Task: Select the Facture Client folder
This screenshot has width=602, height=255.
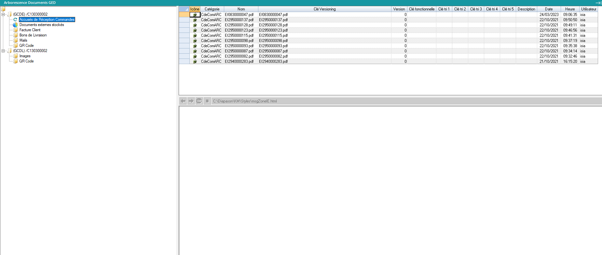Action: point(30,30)
